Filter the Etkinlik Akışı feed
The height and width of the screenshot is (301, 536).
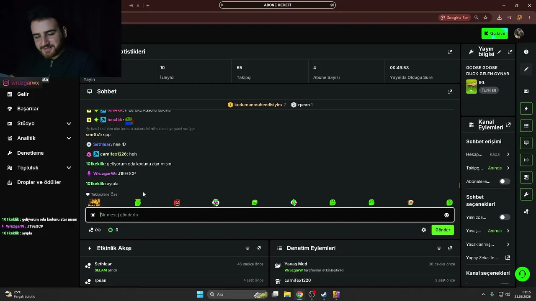tap(247, 248)
